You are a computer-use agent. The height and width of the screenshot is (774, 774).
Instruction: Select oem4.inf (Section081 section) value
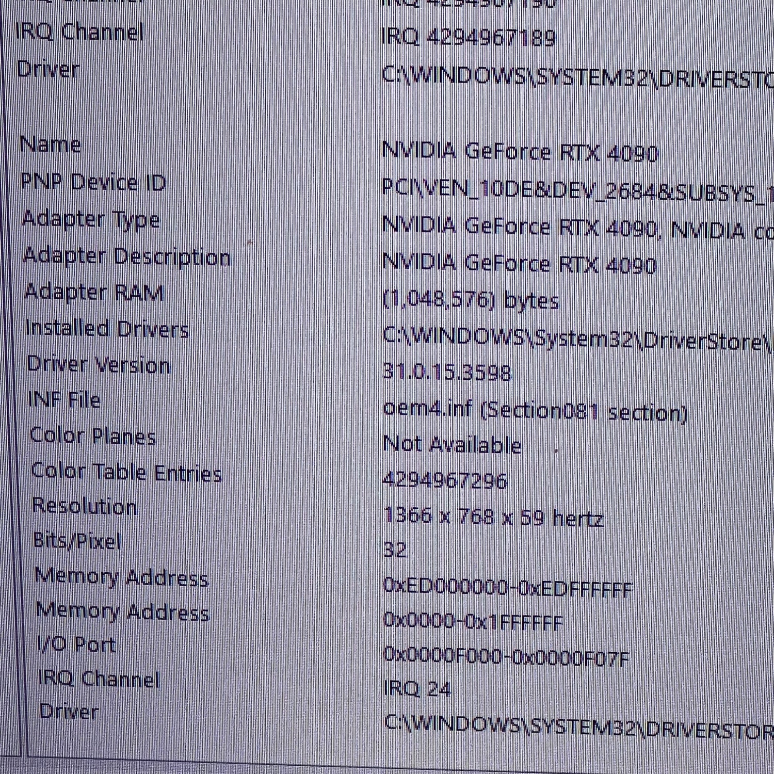[x=536, y=411]
